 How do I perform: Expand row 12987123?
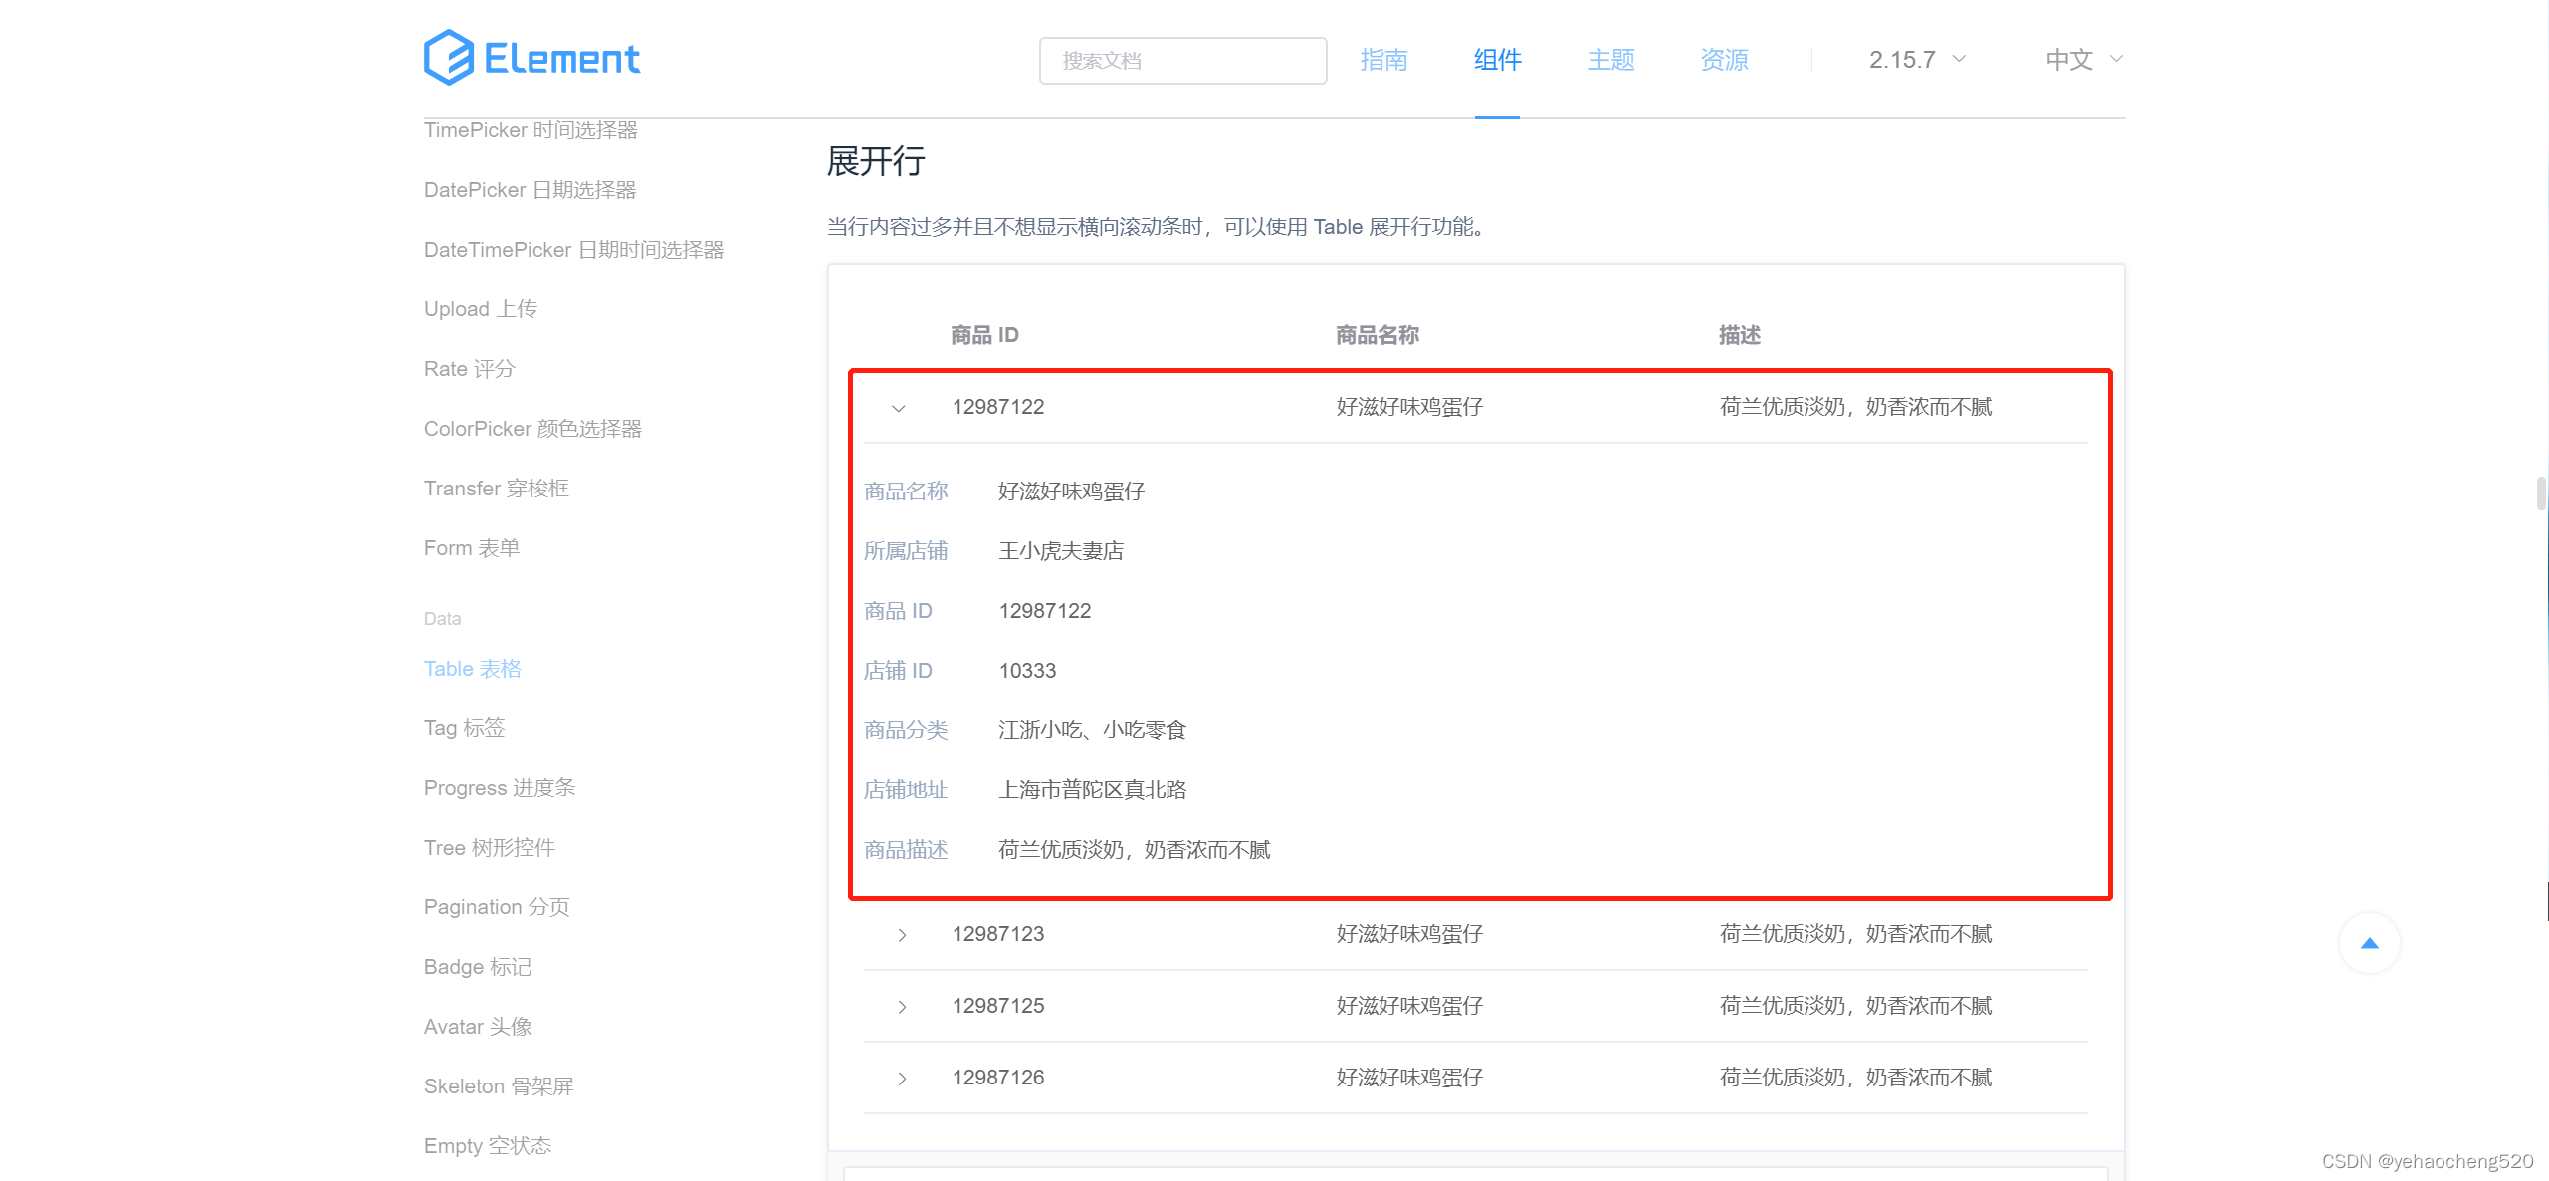tap(901, 935)
